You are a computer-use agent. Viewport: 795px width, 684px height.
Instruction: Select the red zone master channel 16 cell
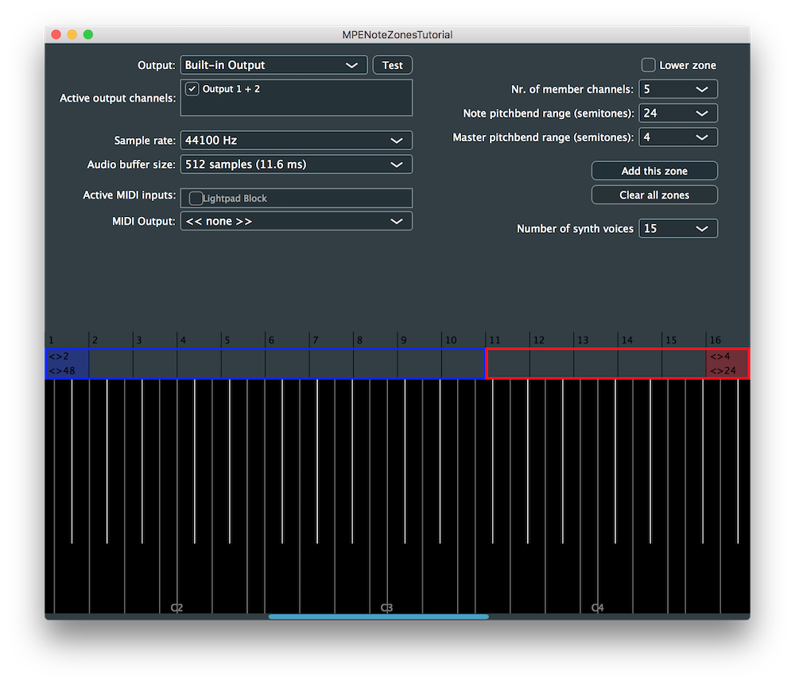727,364
